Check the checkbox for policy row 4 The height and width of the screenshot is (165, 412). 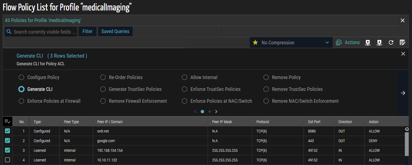pyautogui.click(x=7, y=160)
